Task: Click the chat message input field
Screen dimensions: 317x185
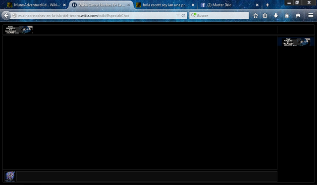Action: tap(147, 176)
